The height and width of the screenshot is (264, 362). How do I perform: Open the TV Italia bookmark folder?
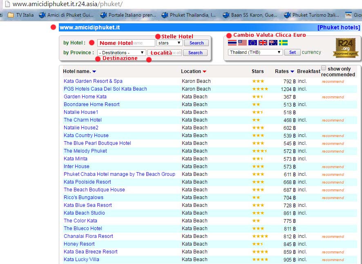20,15
